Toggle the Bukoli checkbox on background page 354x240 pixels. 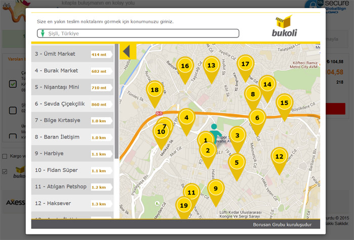tap(5, 172)
